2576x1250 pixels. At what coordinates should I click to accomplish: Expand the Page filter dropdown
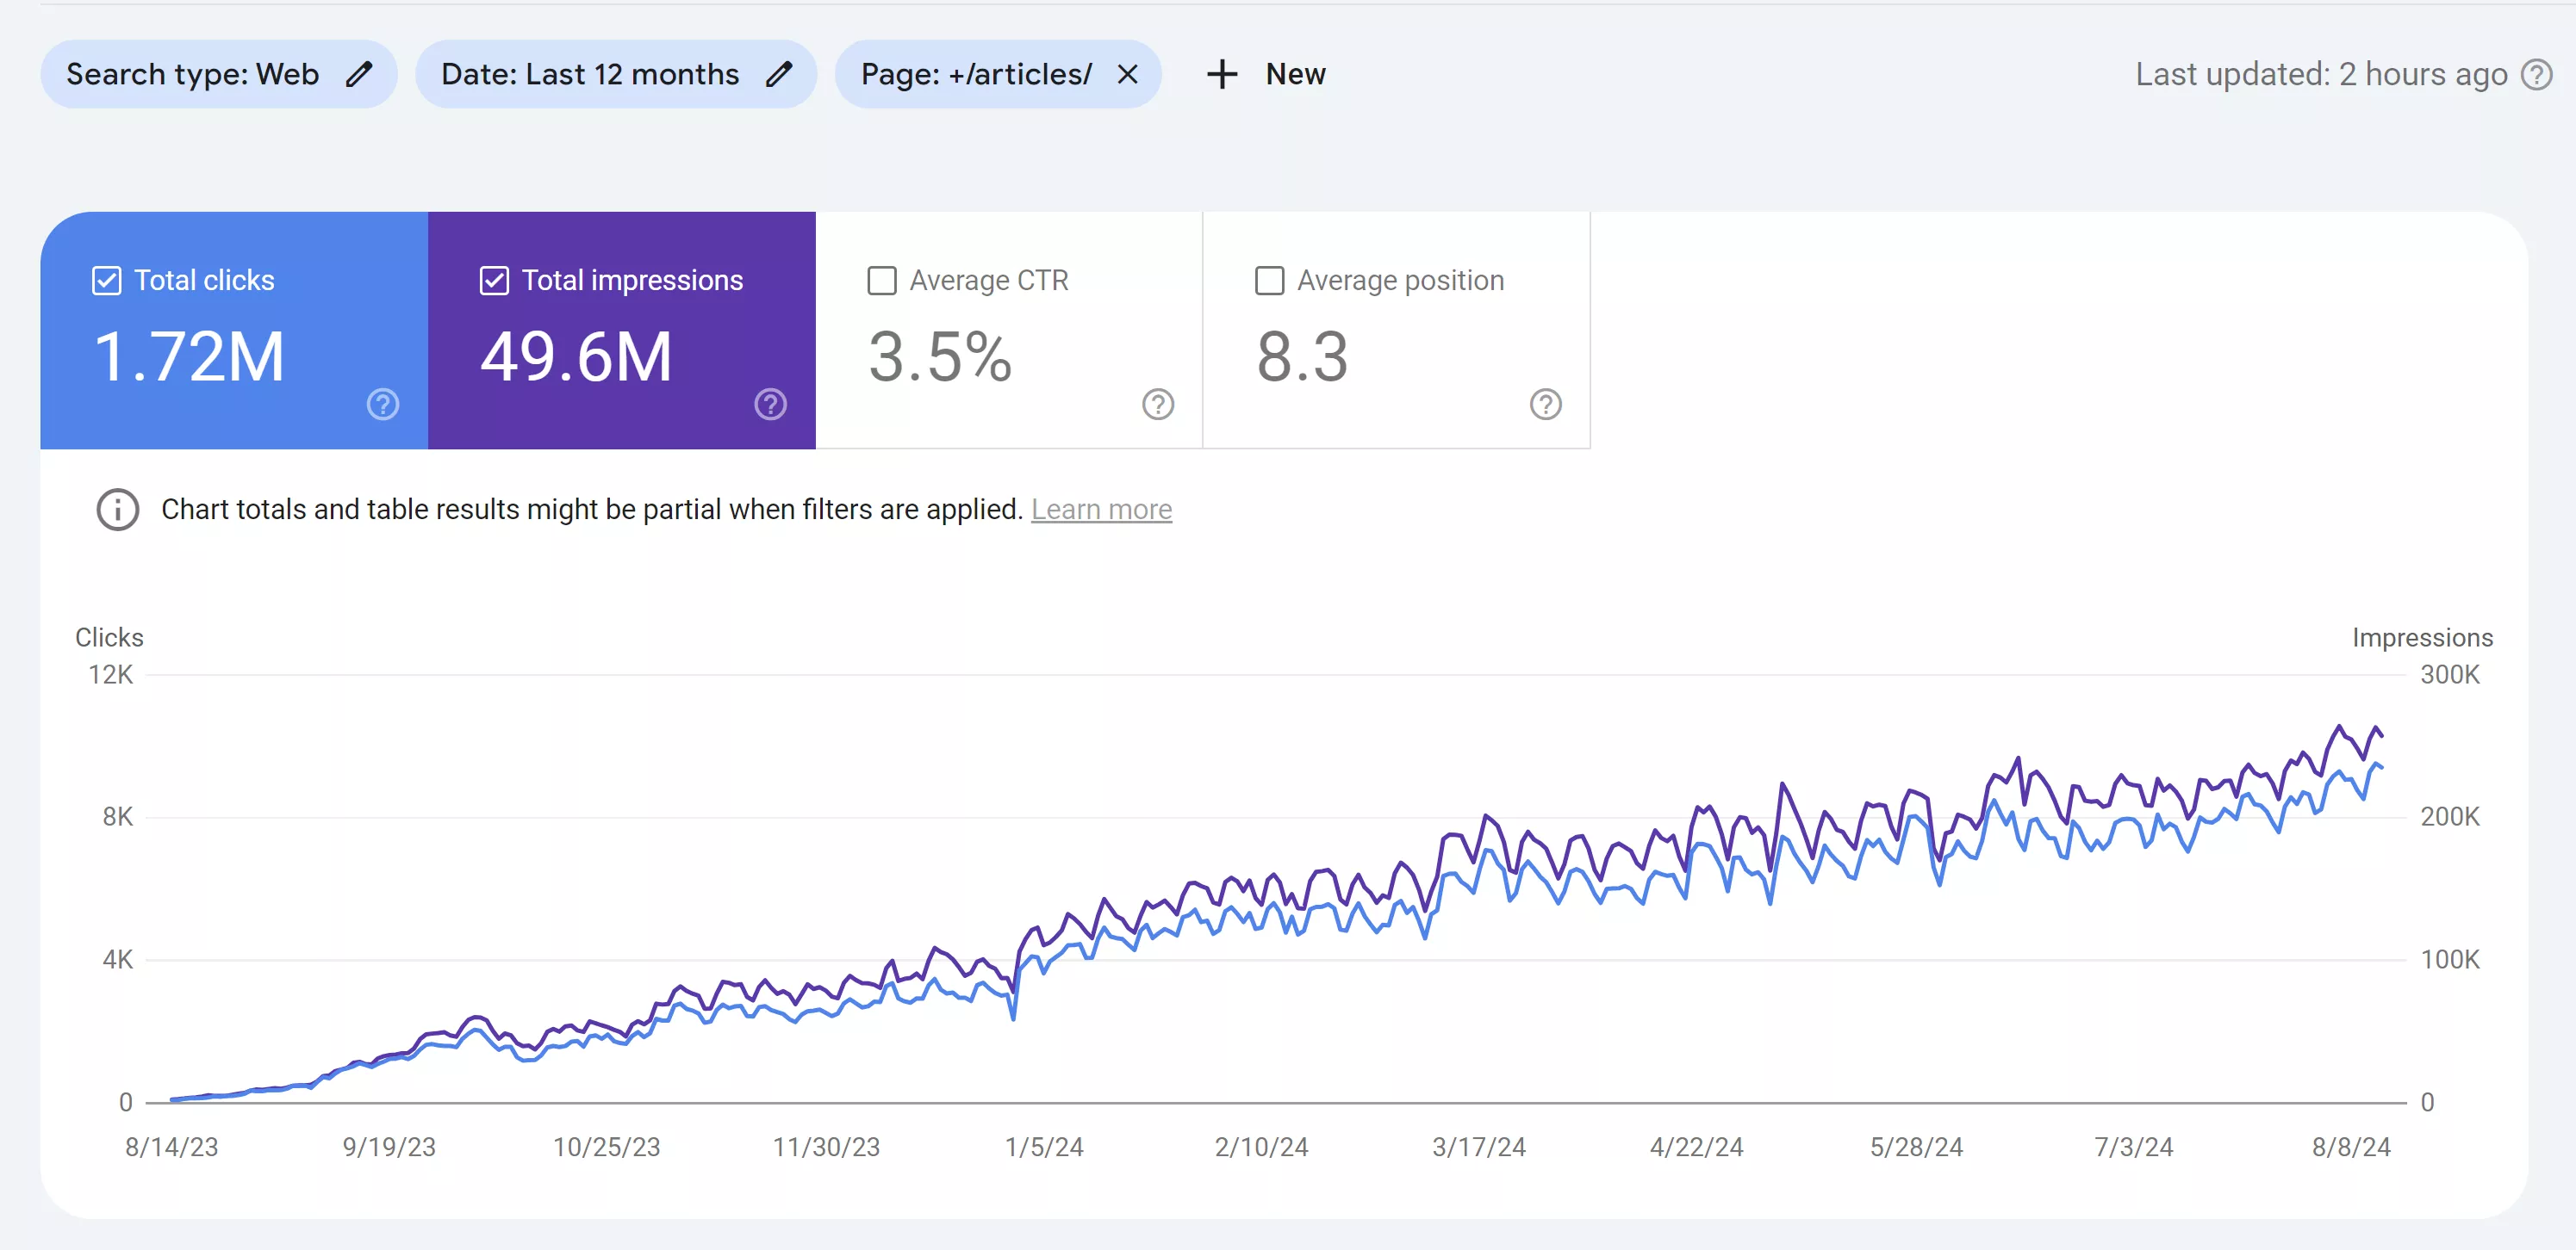point(969,72)
